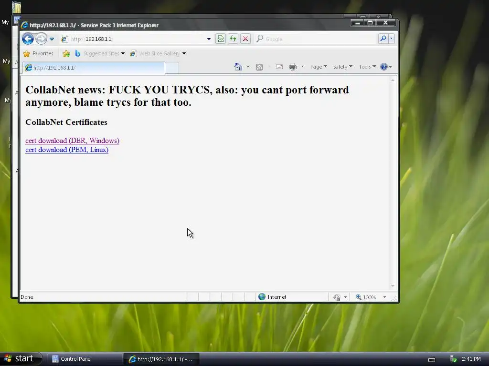
Task: Open the Safety menu
Action: tap(342, 67)
